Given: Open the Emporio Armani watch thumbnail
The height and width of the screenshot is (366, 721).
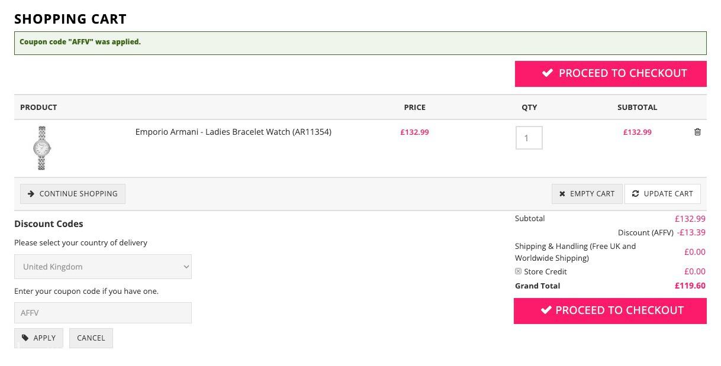Looking at the screenshot, I should point(41,148).
